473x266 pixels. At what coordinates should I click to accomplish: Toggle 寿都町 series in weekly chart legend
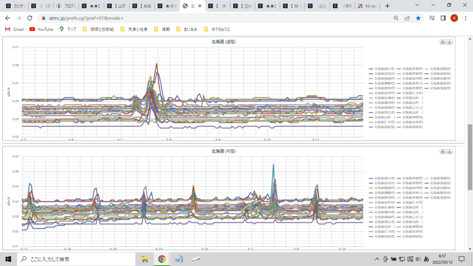[x=382, y=84]
